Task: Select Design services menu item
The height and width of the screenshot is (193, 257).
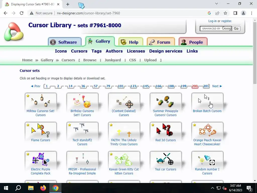Action: 166,51
